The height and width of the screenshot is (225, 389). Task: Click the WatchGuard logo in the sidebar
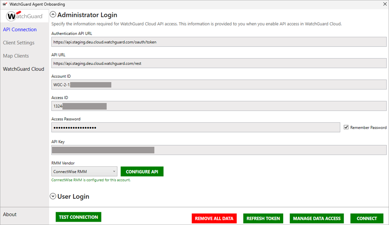pos(24,16)
